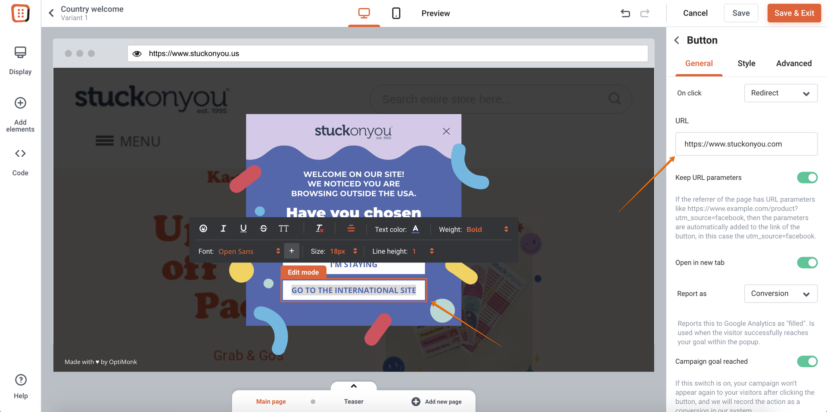This screenshot has height=412, width=827.
Task: Toggle Campaign goal reached switch
Action: tap(807, 361)
